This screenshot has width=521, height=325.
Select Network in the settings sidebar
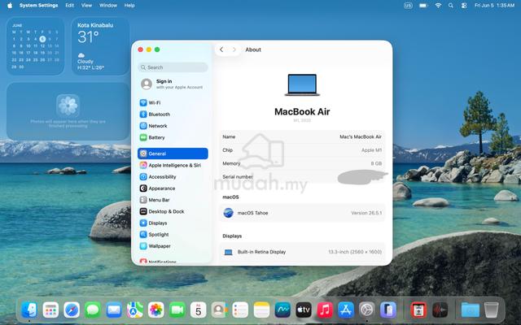pyautogui.click(x=173, y=126)
